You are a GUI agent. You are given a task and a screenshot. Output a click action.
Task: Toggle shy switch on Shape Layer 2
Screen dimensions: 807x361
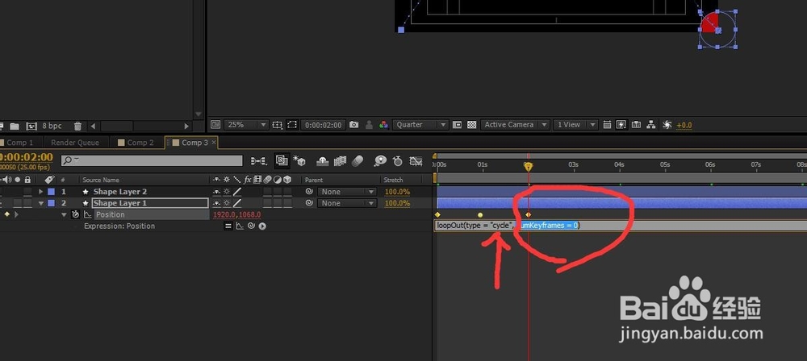(216, 191)
